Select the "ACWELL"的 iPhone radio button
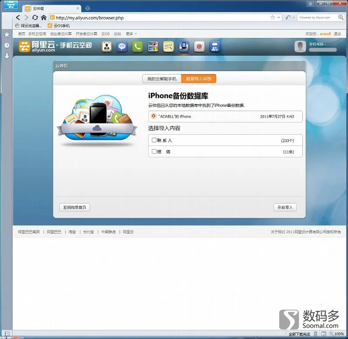348x339 pixels. click(154, 116)
